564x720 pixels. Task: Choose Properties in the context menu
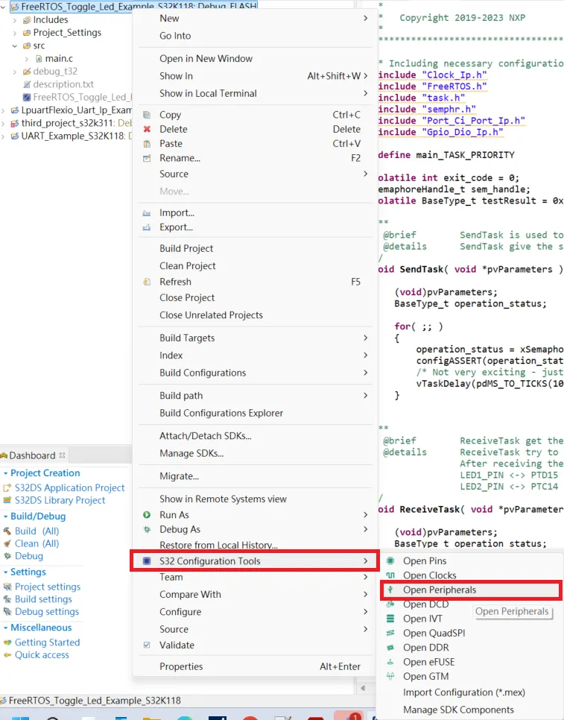pyautogui.click(x=181, y=666)
